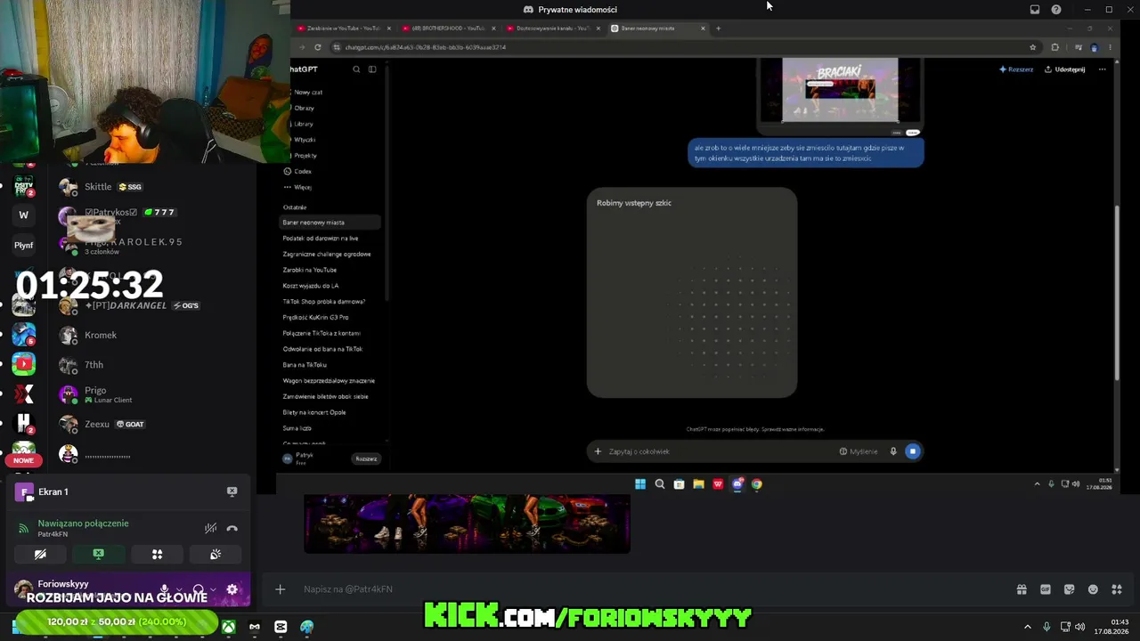Open Discord soundboard button

216,554
